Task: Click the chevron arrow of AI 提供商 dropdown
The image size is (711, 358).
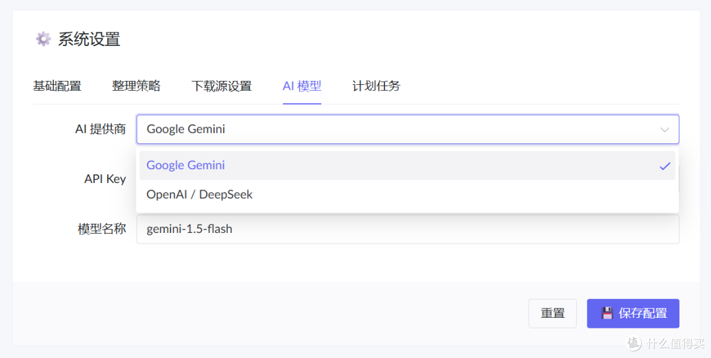Action: 665,130
